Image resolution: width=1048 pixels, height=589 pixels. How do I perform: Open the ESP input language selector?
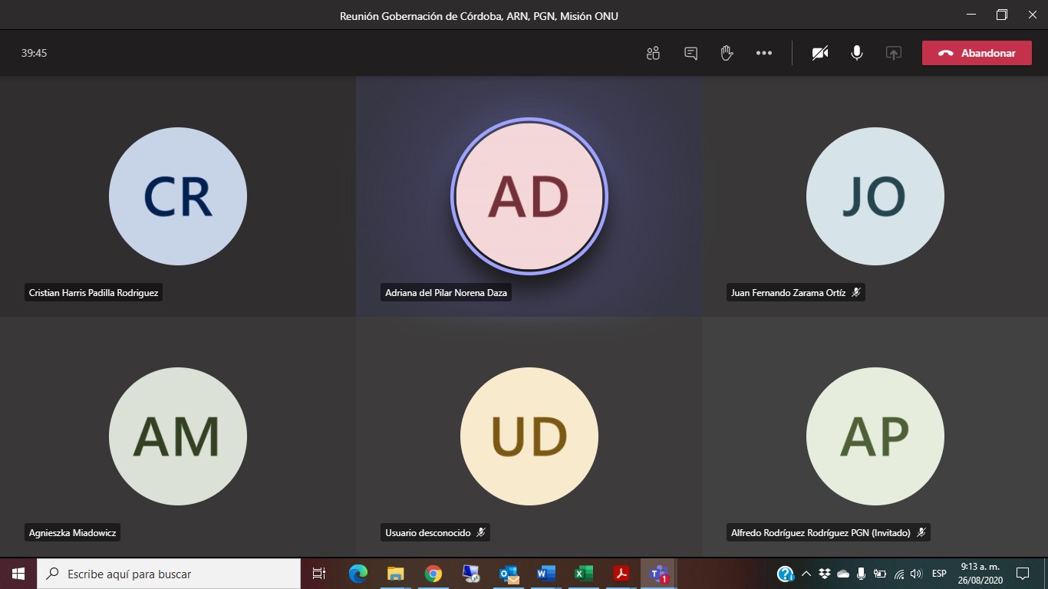coord(938,574)
